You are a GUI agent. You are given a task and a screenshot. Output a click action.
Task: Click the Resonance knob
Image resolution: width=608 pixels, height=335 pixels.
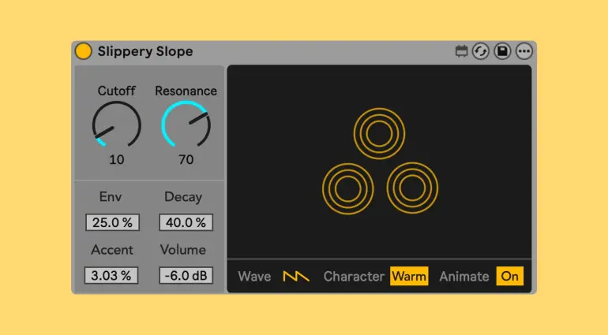[x=186, y=125]
